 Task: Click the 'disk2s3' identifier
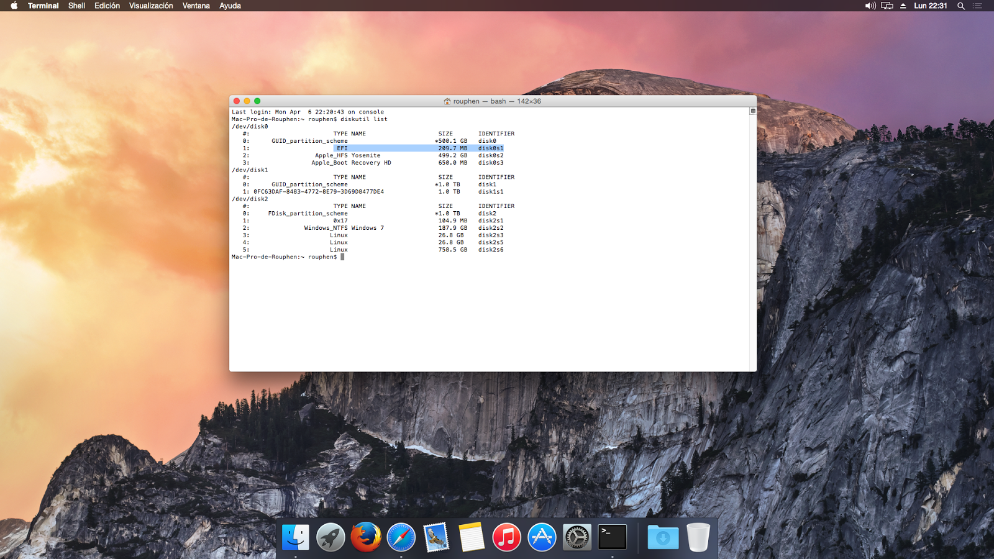tap(491, 235)
